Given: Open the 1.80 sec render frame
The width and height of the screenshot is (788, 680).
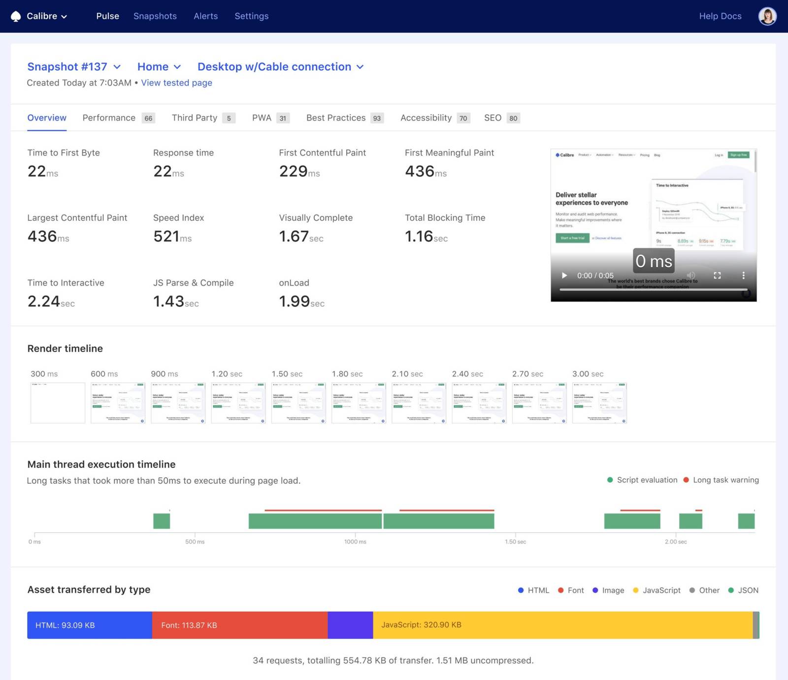Looking at the screenshot, I should [x=359, y=403].
